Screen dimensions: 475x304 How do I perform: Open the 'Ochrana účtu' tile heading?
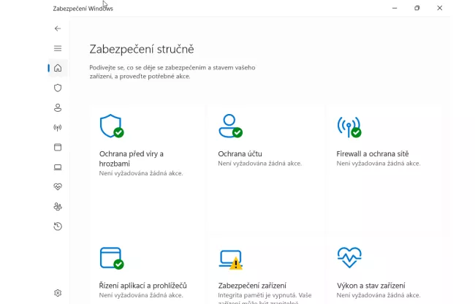[x=240, y=154]
